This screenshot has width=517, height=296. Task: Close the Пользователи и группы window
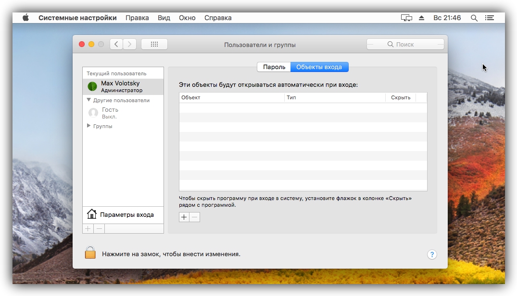coord(82,44)
